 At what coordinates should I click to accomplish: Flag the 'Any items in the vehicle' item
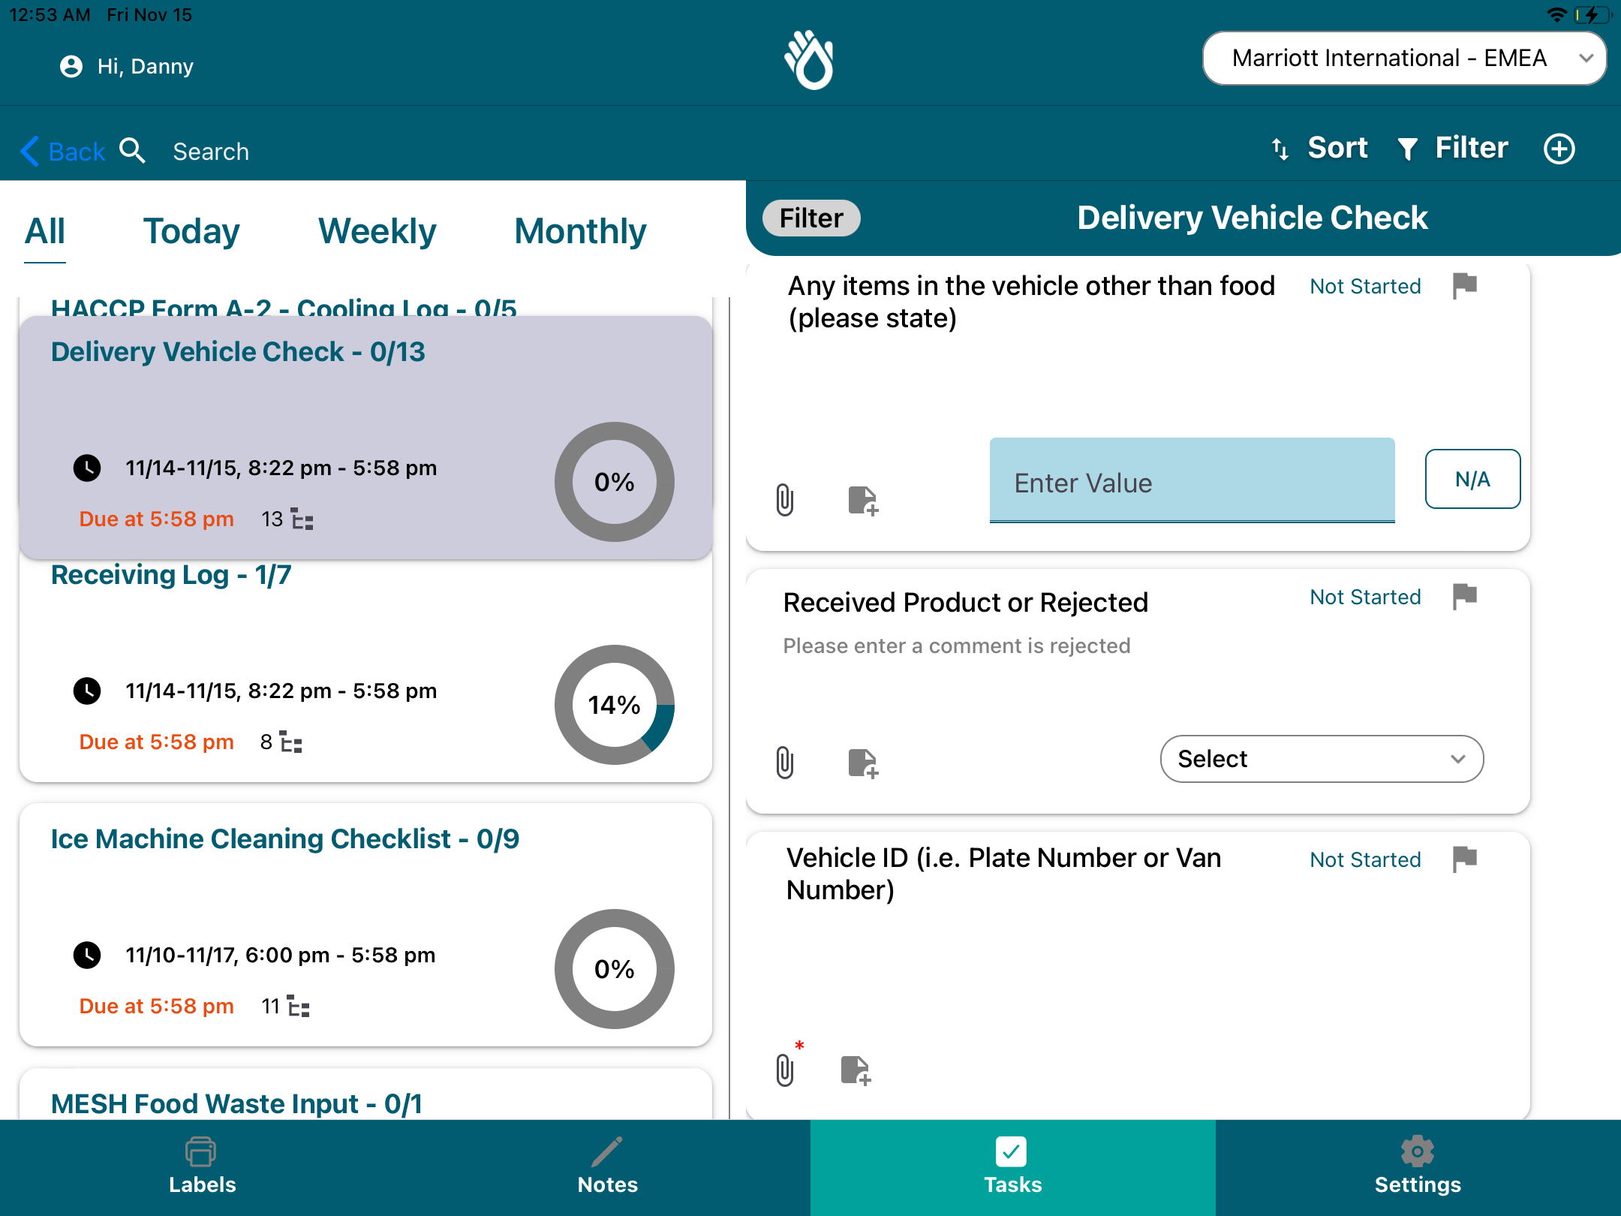pos(1464,285)
